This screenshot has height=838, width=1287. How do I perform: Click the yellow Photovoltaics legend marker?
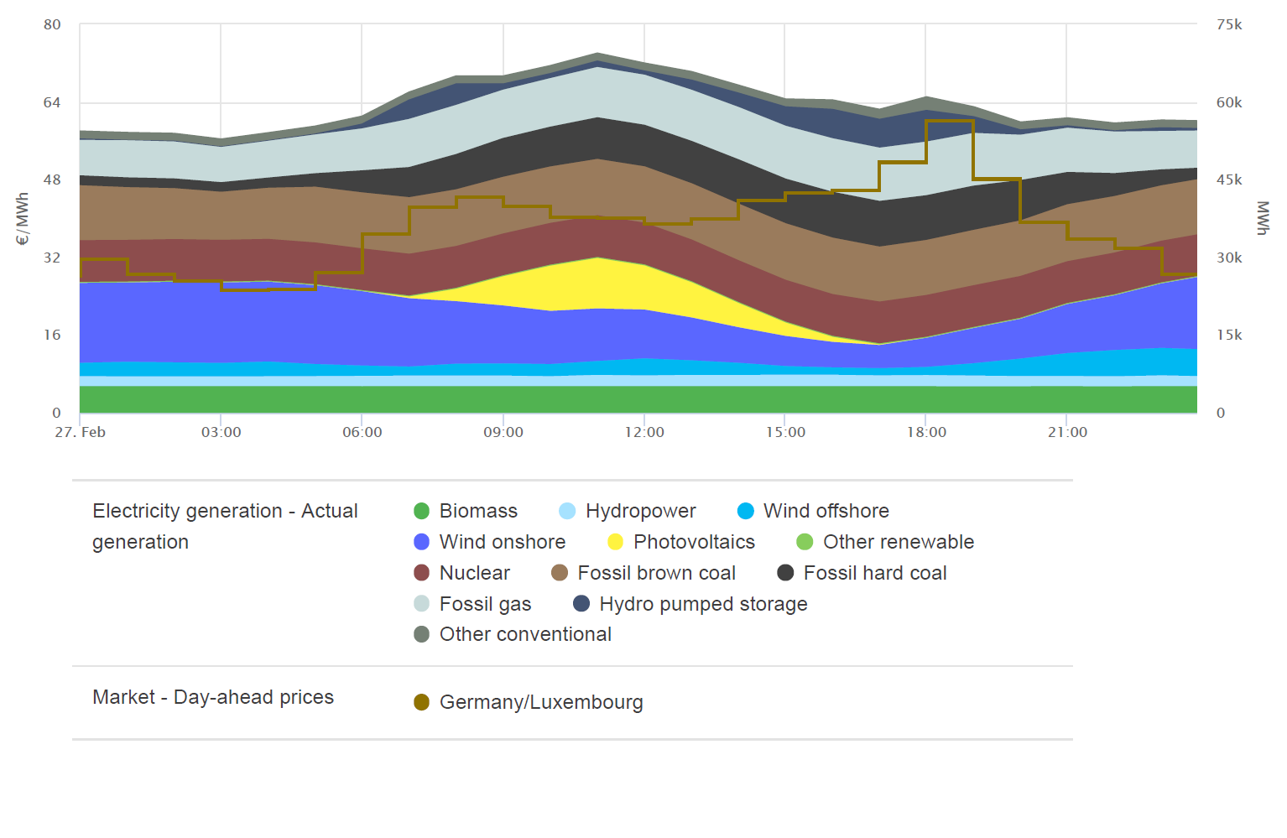[616, 542]
